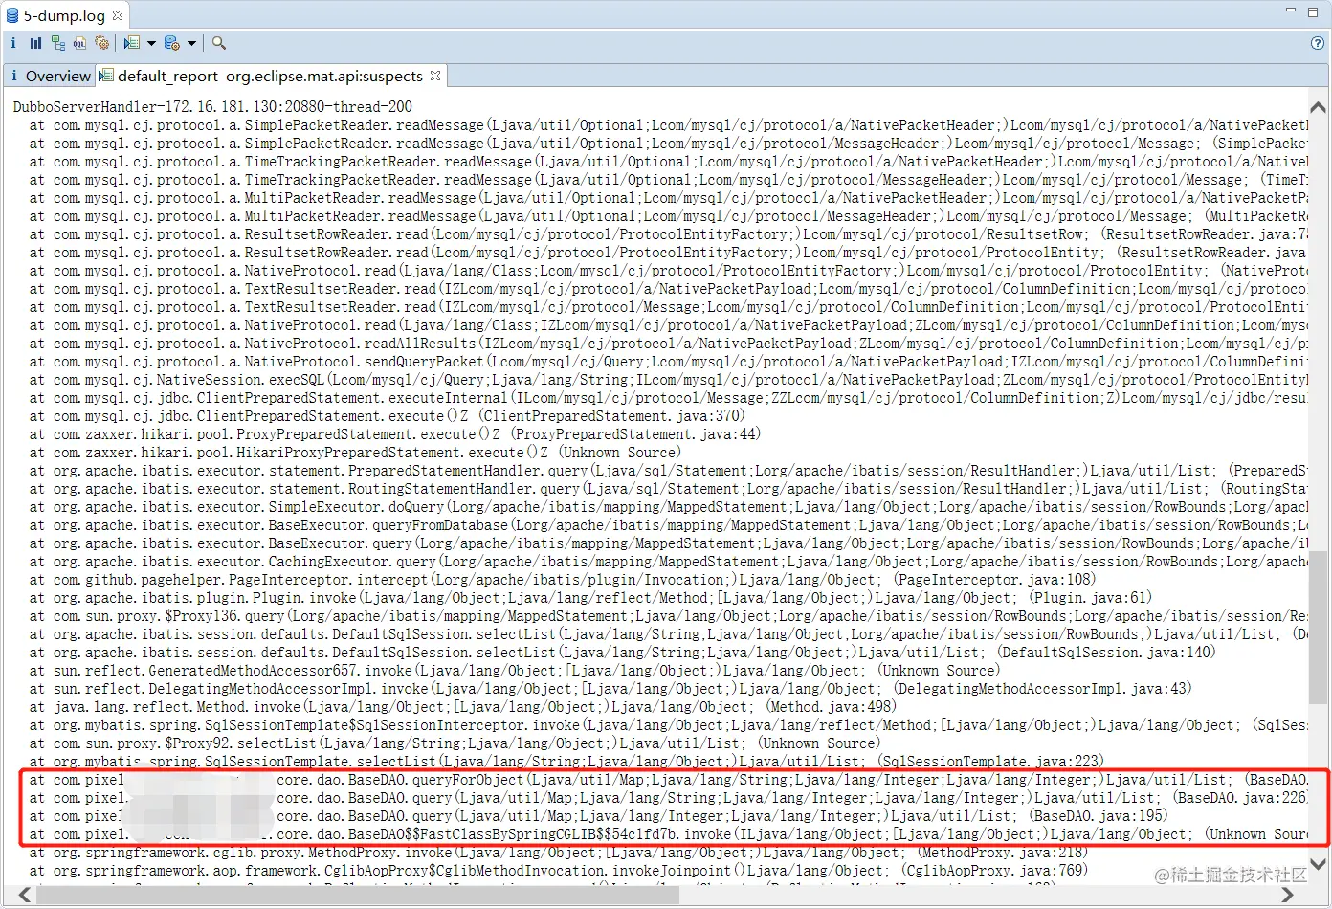Screen dimensions: 1332x909
Task: Click the SqlSessionInterceptor.invoke line
Action: (668, 724)
